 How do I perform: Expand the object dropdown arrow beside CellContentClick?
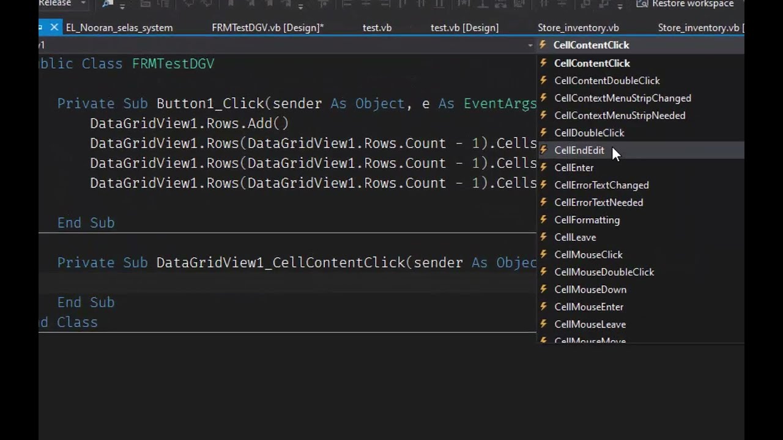(530, 45)
